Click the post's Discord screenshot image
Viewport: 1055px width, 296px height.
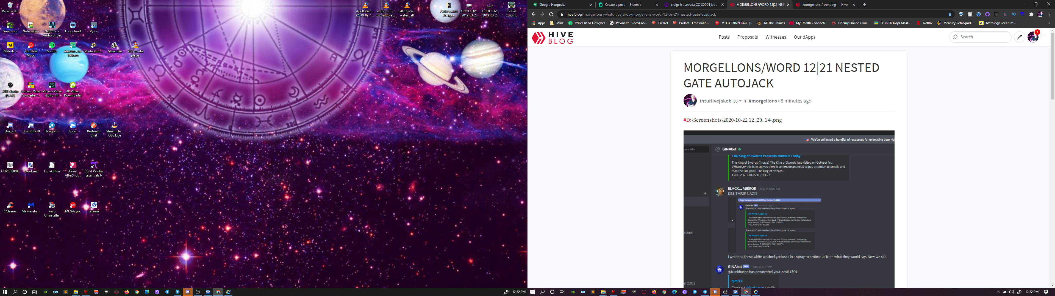tap(789, 209)
